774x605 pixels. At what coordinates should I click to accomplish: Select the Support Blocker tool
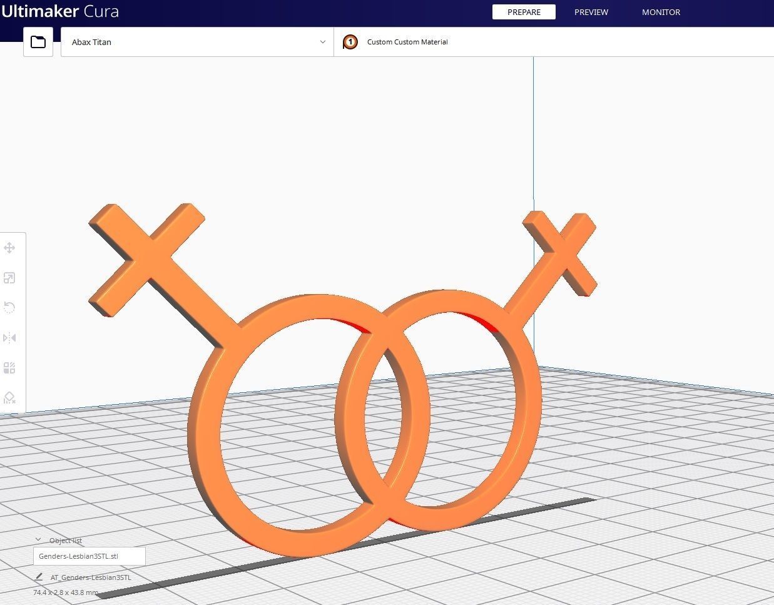point(9,397)
